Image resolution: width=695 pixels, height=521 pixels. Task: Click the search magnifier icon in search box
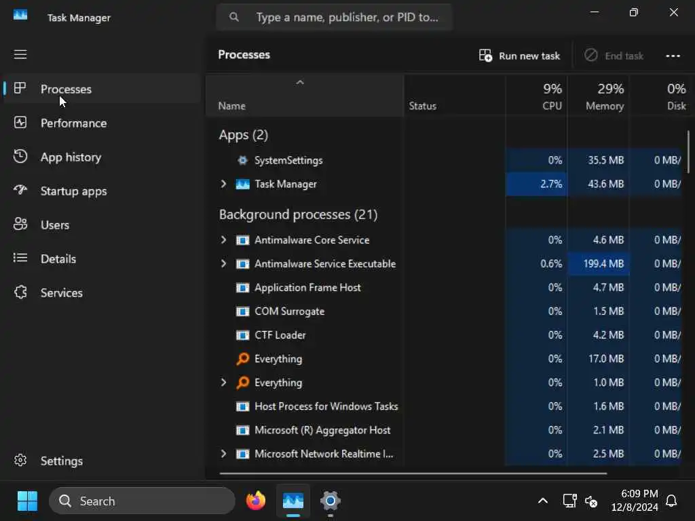coord(234,17)
